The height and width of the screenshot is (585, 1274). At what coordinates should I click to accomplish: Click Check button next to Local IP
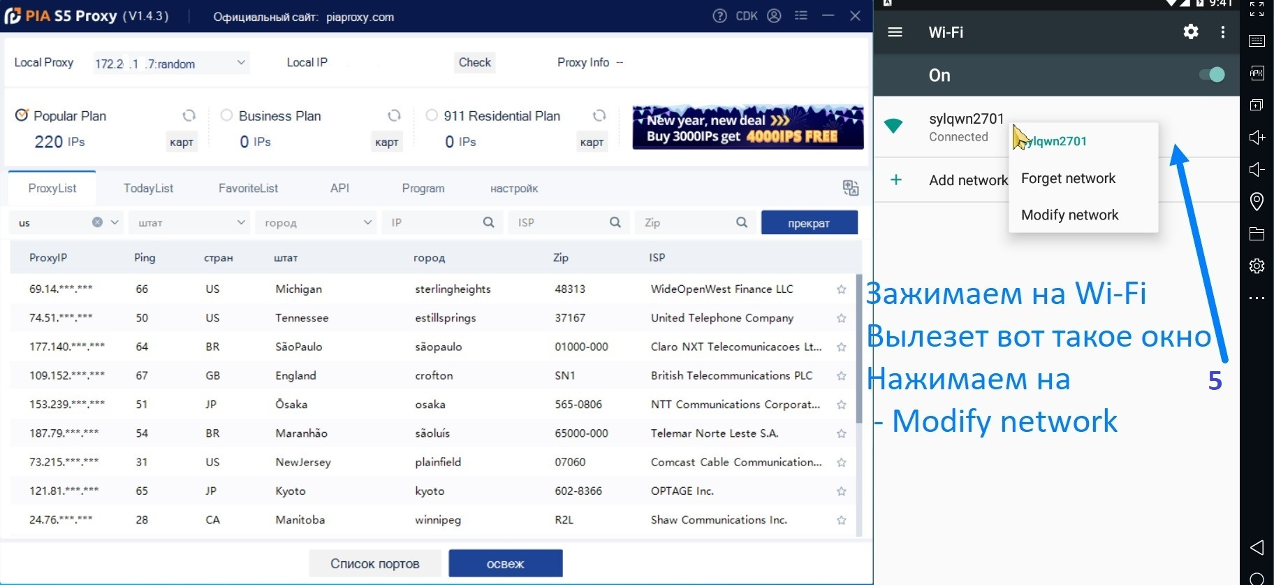(x=475, y=62)
